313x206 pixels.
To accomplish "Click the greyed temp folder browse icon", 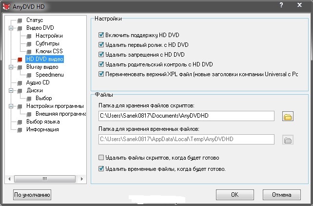I will 288,140.
